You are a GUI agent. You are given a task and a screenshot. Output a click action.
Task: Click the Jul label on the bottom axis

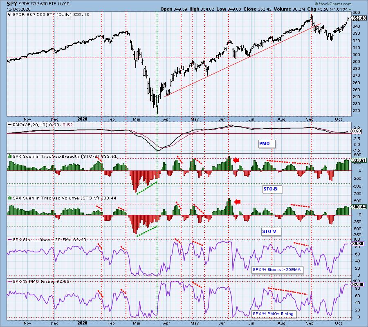251,323
